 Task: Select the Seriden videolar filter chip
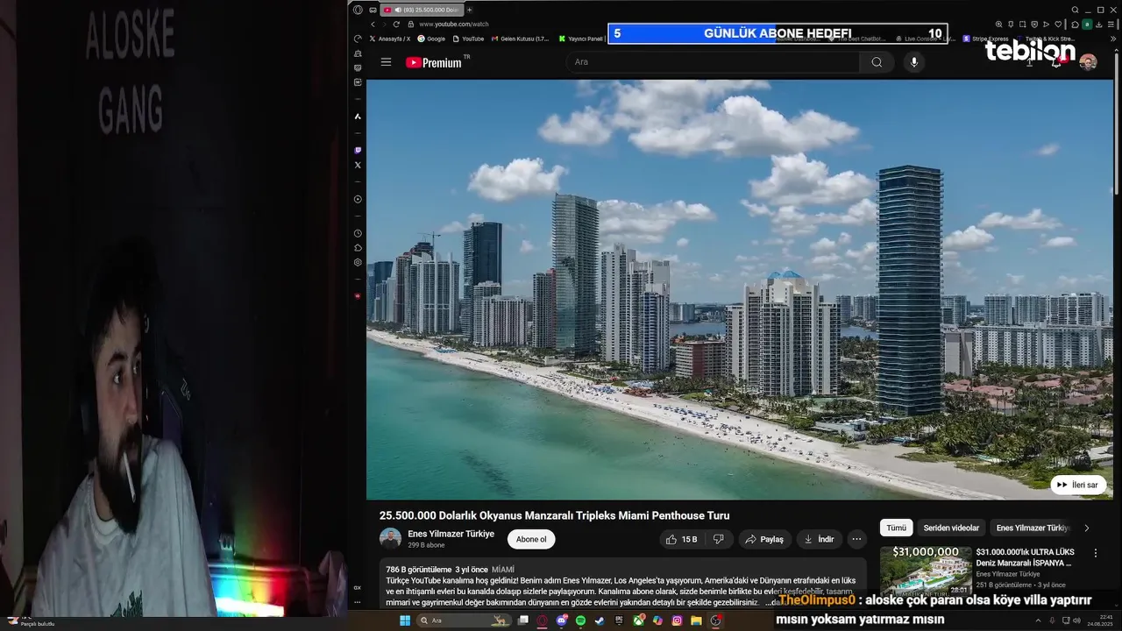(951, 528)
